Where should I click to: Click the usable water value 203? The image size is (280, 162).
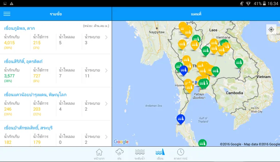point(37,109)
